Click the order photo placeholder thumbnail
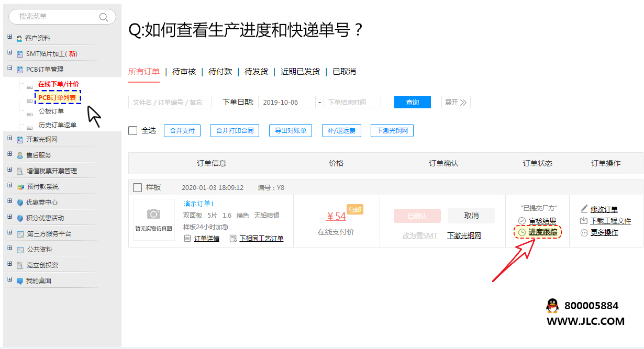This screenshot has height=349, width=644. [154, 220]
